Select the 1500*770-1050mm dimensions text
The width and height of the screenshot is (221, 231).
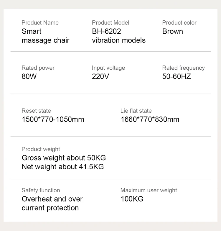point(53,119)
